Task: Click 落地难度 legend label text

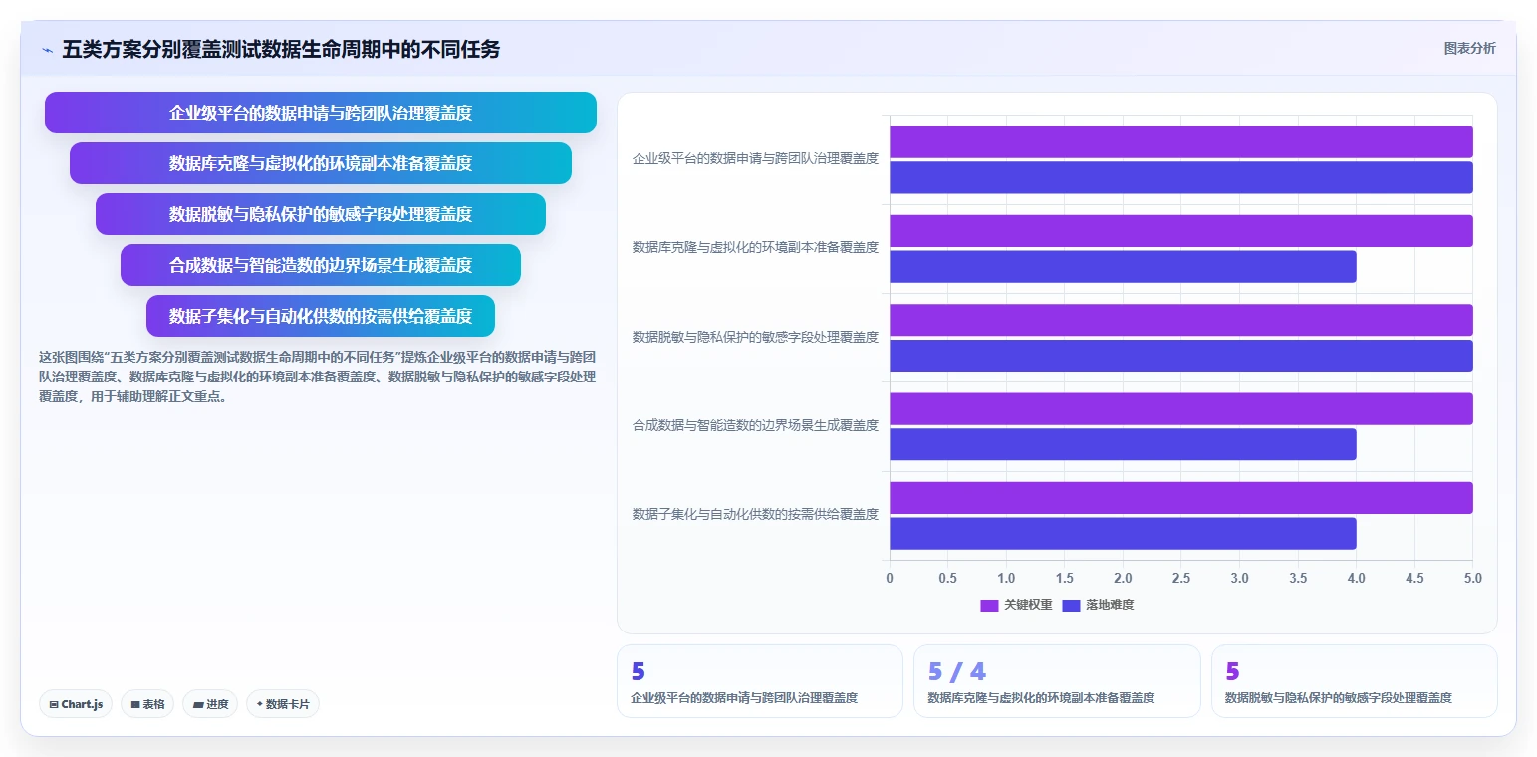Action: [1110, 605]
